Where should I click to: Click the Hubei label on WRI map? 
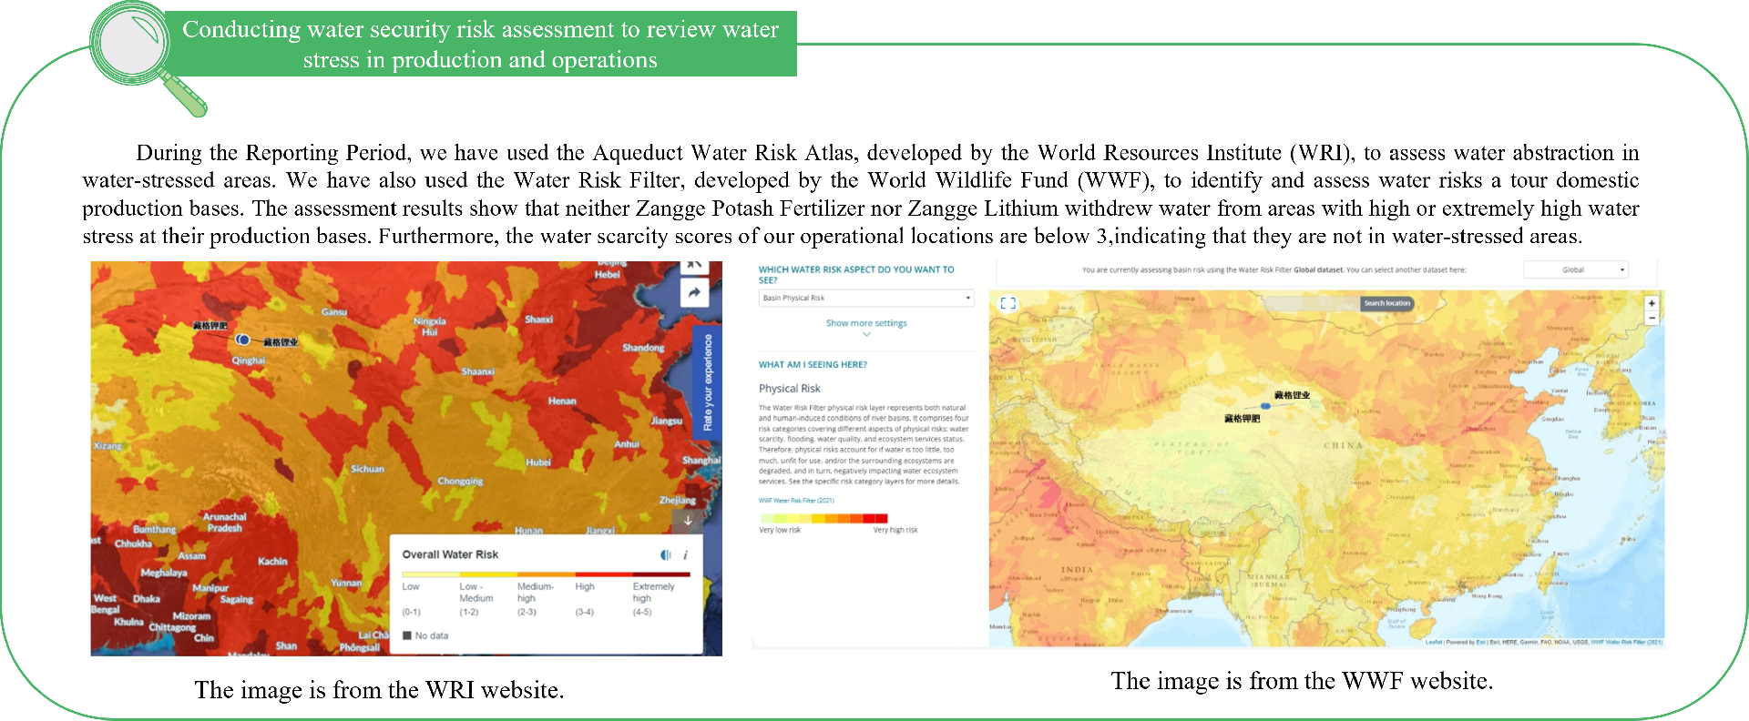pos(538,462)
